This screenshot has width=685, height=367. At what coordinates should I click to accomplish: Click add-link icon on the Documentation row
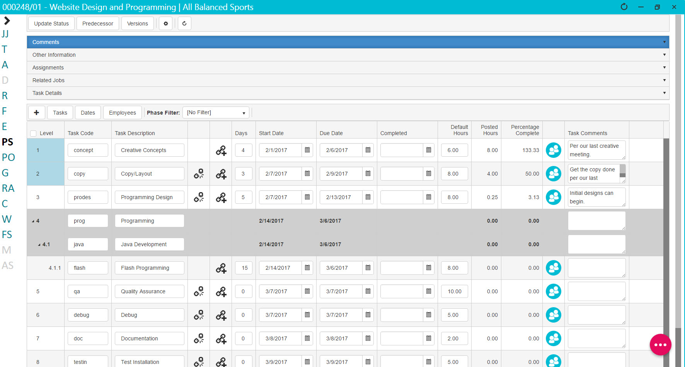click(221, 338)
